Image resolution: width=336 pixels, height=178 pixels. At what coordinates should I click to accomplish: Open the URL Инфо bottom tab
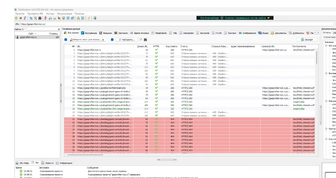tap(22, 163)
